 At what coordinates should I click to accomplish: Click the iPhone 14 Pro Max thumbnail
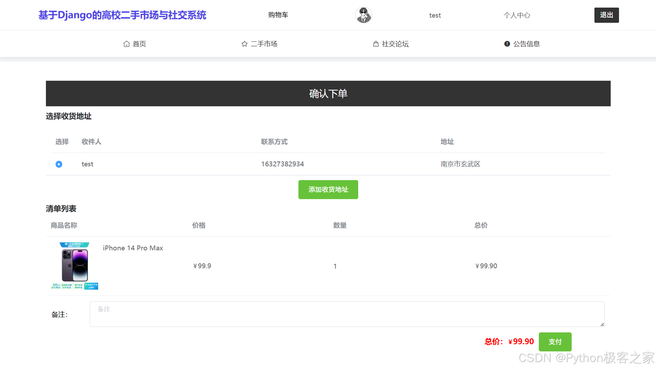(x=75, y=266)
